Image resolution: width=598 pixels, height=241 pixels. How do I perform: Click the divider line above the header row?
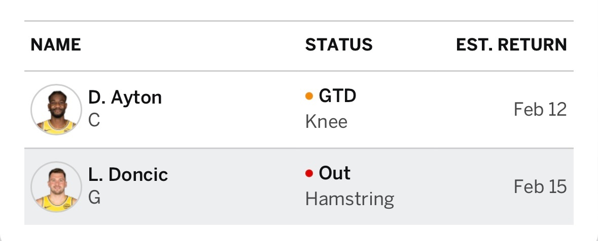299,21
